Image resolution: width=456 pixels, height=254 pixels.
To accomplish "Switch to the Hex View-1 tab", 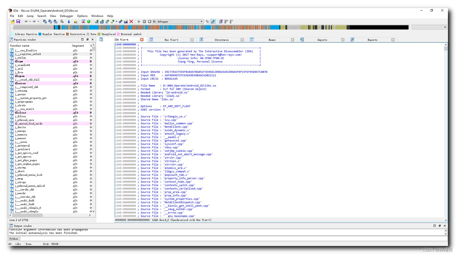I will pyautogui.click(x=171, y=40).
